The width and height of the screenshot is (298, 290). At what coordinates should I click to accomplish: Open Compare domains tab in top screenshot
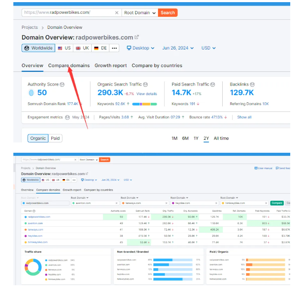pos(69,65)
